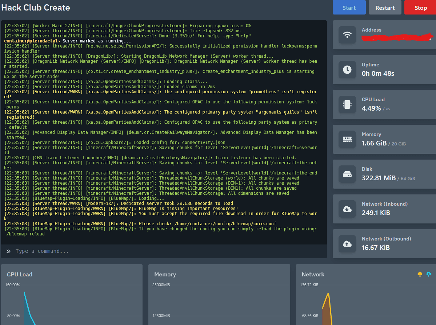This screenshot has width=436, height=325.
Task: Click the CPU Load graph title
Action: [x=20, y=275]
